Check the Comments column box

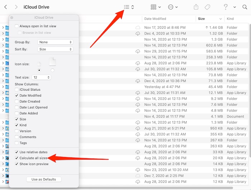click(x=16, y=137)
